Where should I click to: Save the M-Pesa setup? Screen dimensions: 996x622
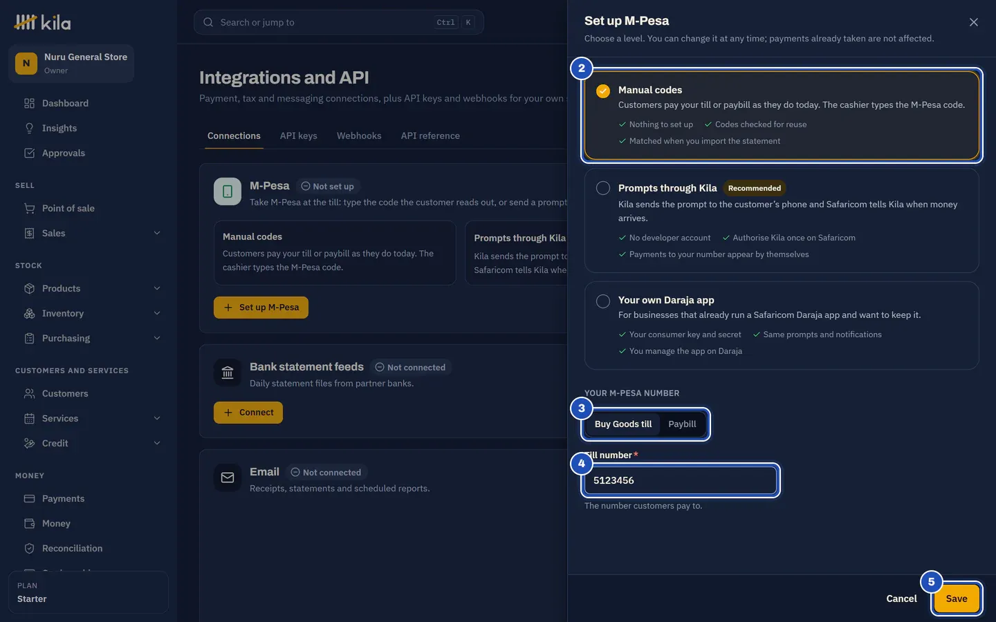click(957, 599)
